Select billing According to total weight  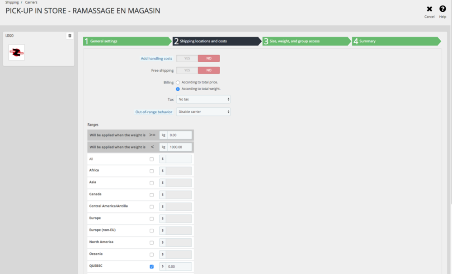click(178, 89)
